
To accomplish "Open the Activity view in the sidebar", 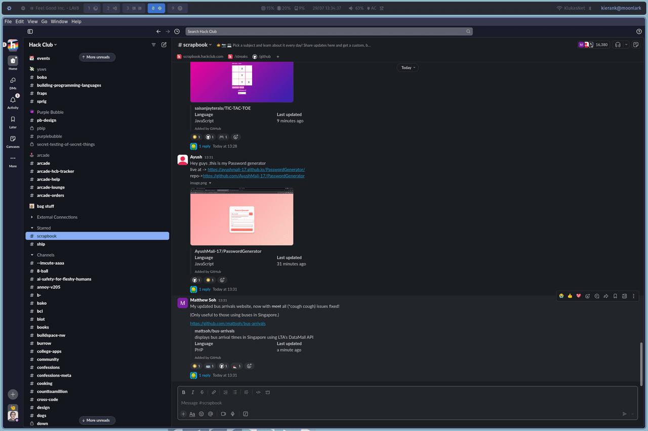I will pyautogui.click(x=13, y=102).
